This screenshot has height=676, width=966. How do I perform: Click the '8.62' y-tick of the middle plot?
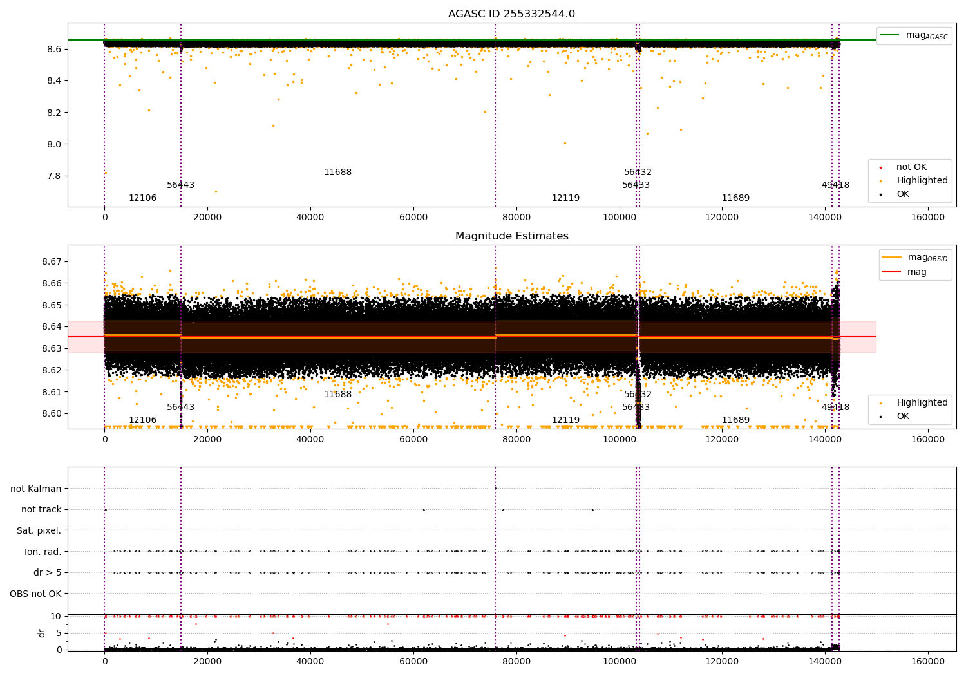pos(52,370)
